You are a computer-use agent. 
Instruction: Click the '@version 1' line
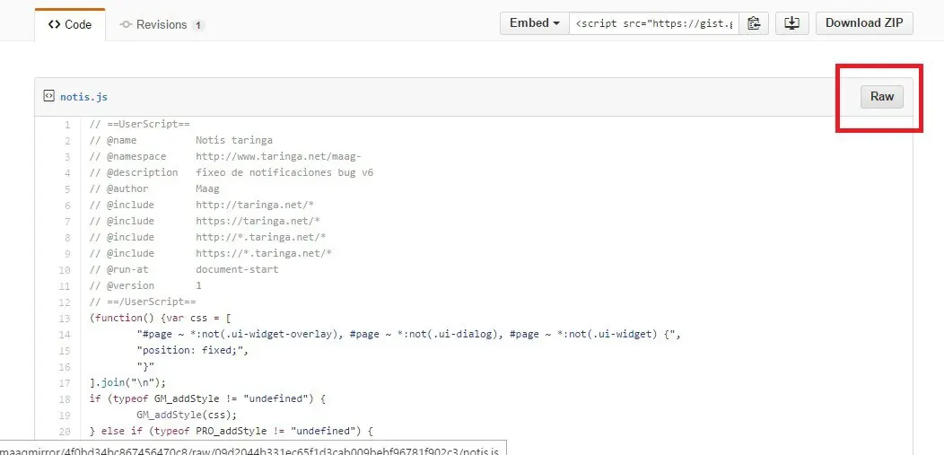(145, 285)
